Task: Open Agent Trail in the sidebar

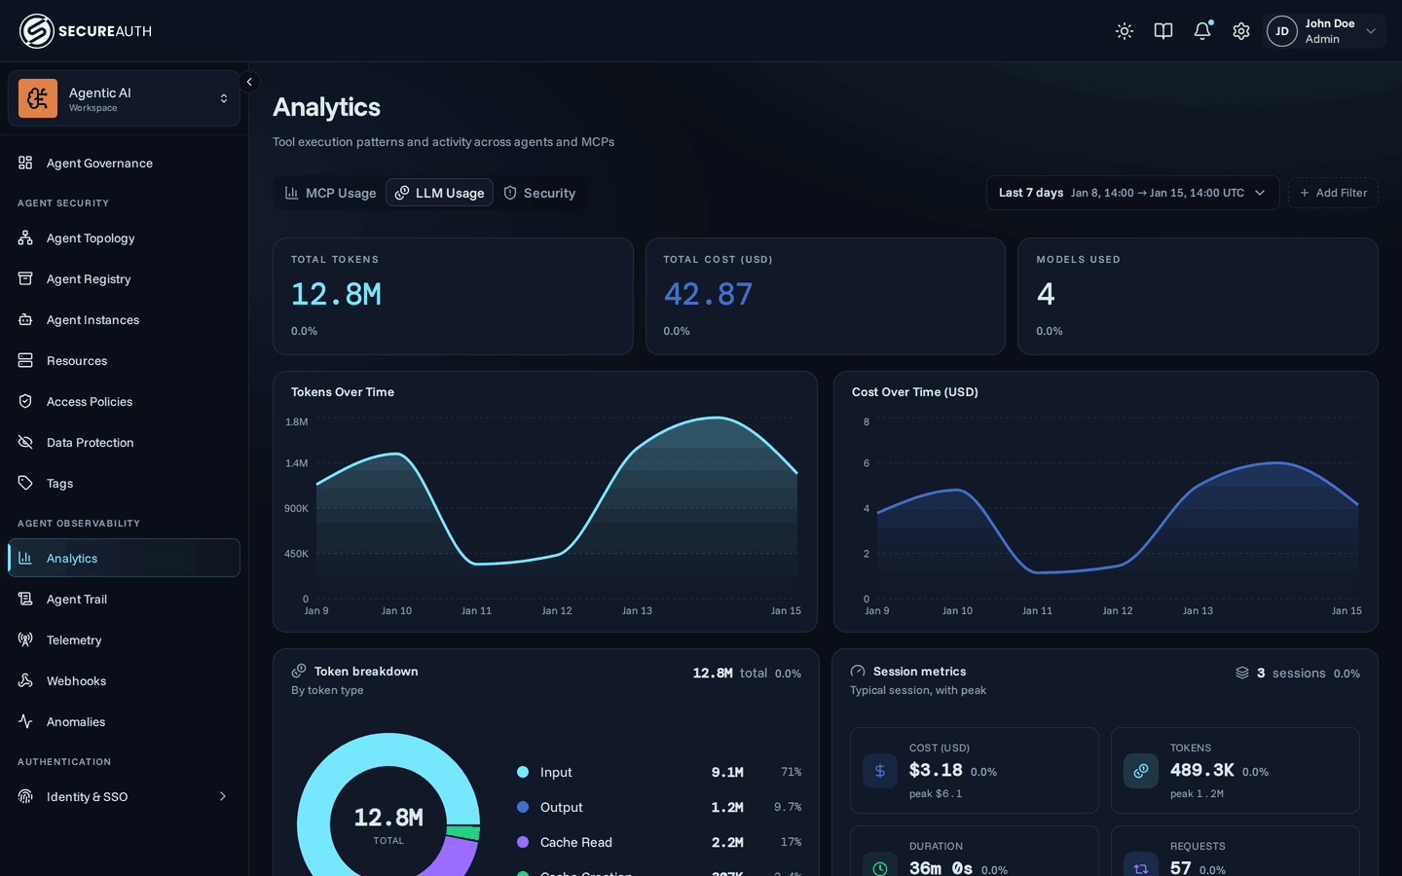Action: point(124,599)
